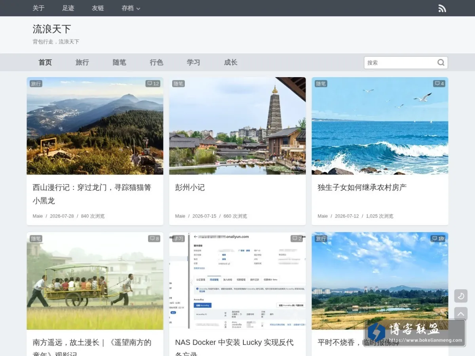
Task: Click the 840 次浏览 view count
Action: [93, 216]
